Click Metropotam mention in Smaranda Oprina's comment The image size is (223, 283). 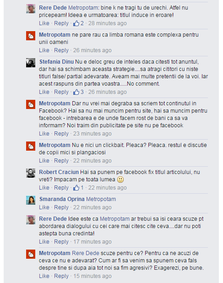point(101,199)
